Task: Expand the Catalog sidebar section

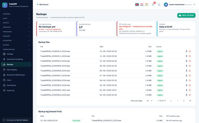Action: [x=16, y=23]
